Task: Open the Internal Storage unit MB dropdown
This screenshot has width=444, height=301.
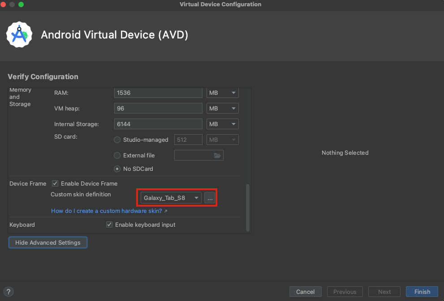Action: click(223, 124)
